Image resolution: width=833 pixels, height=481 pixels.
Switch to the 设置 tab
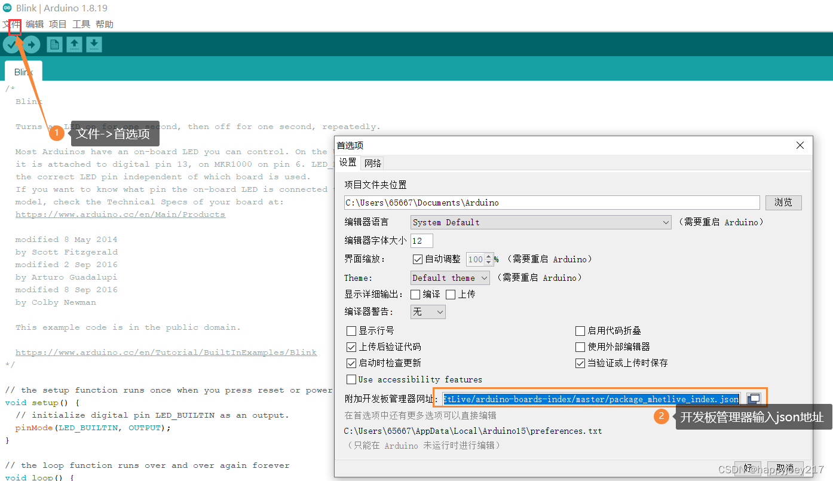[x=348, y=163]
